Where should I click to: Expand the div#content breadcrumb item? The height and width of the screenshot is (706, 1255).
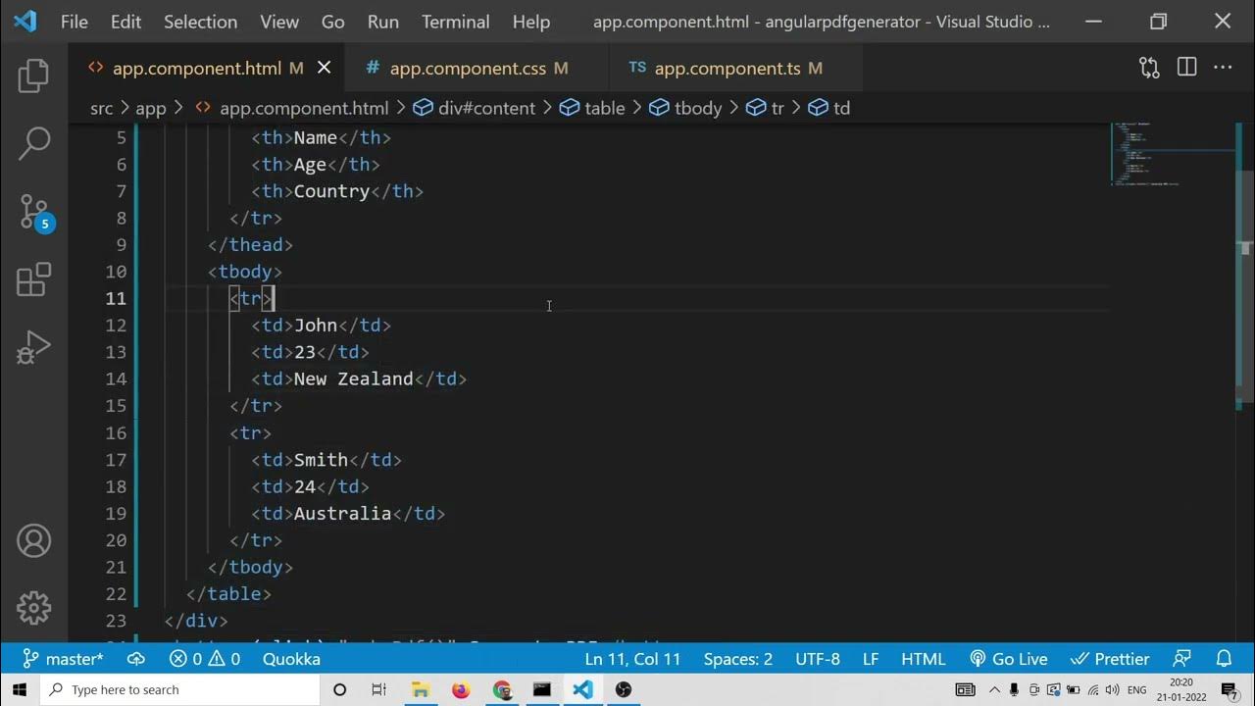(x=475, y=108)
